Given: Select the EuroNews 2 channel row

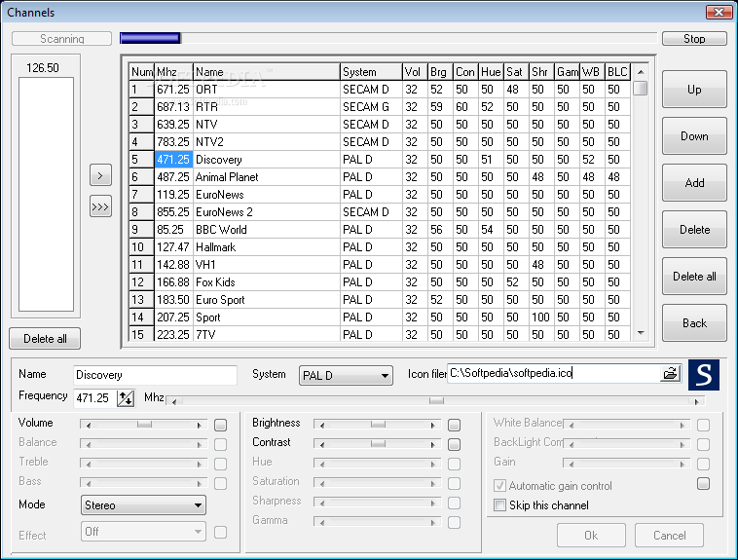Looking at the screenshot, I should 380,212.
